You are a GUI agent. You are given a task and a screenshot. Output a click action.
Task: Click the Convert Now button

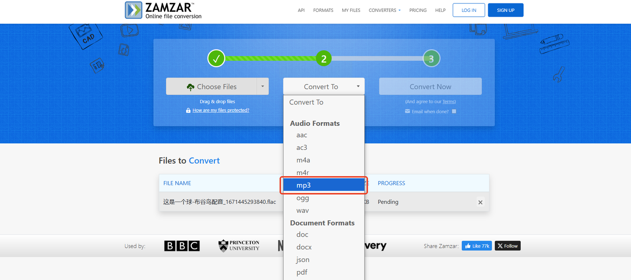pos(430,86)
